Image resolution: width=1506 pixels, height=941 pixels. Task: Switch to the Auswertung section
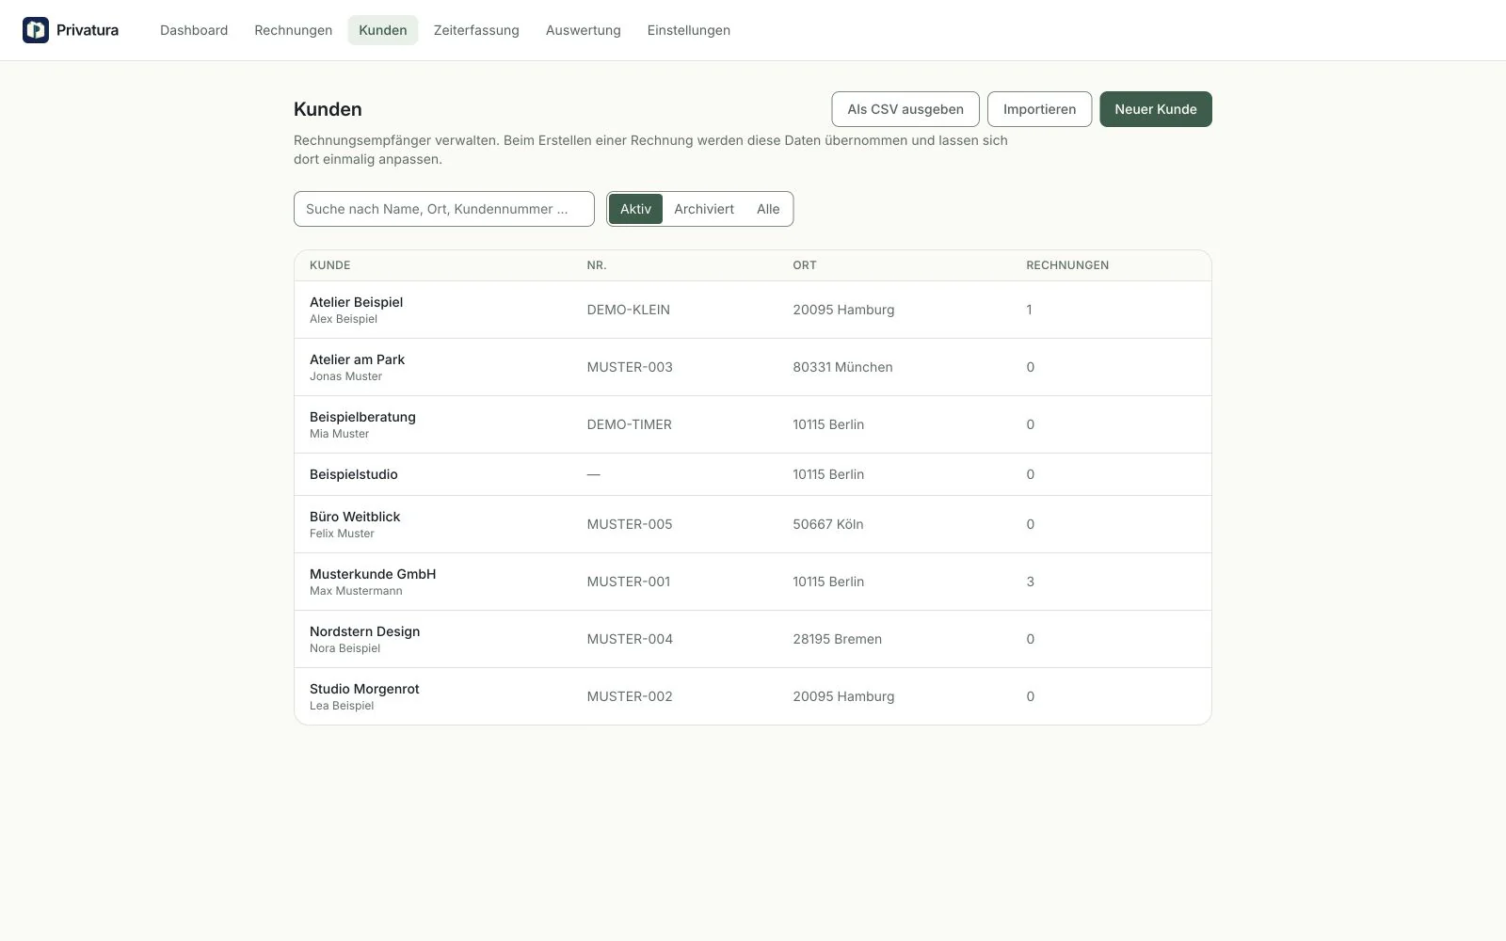[584, 30]
